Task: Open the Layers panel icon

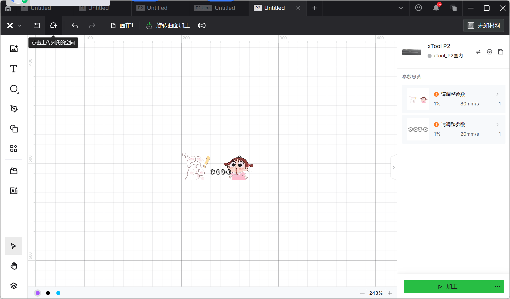Action: coord(14,286)
